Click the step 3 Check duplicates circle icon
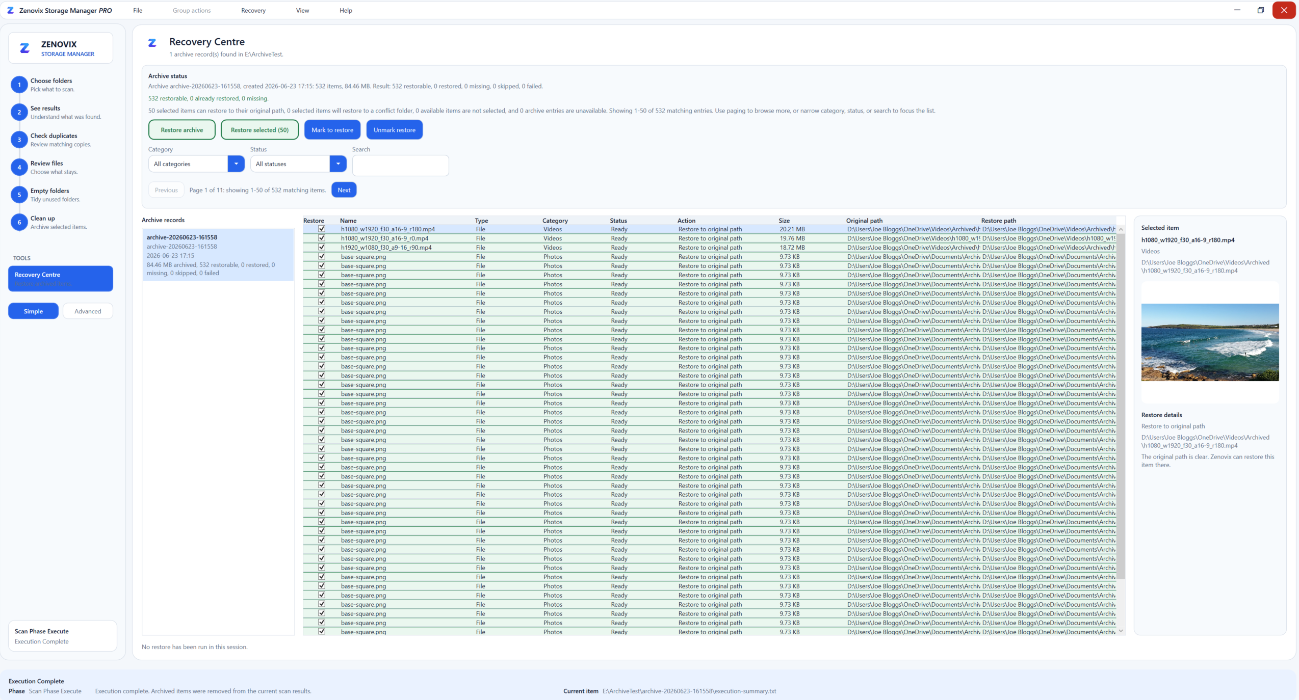This screenshot has height=700, width=1299. pos(19,140)
